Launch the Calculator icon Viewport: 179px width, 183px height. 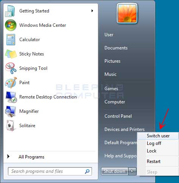click(11, 40)
